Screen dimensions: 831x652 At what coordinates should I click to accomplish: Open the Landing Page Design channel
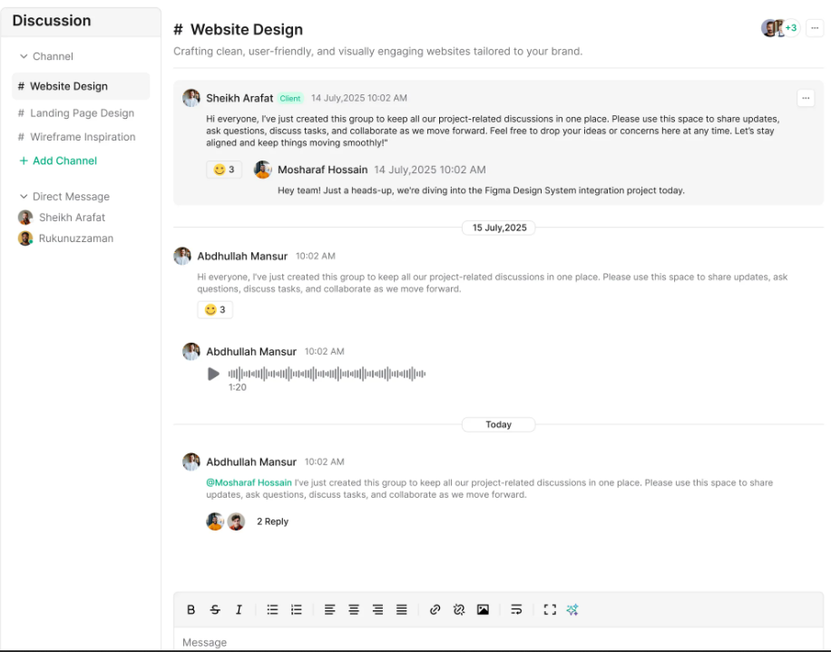[x=82, y=113]
